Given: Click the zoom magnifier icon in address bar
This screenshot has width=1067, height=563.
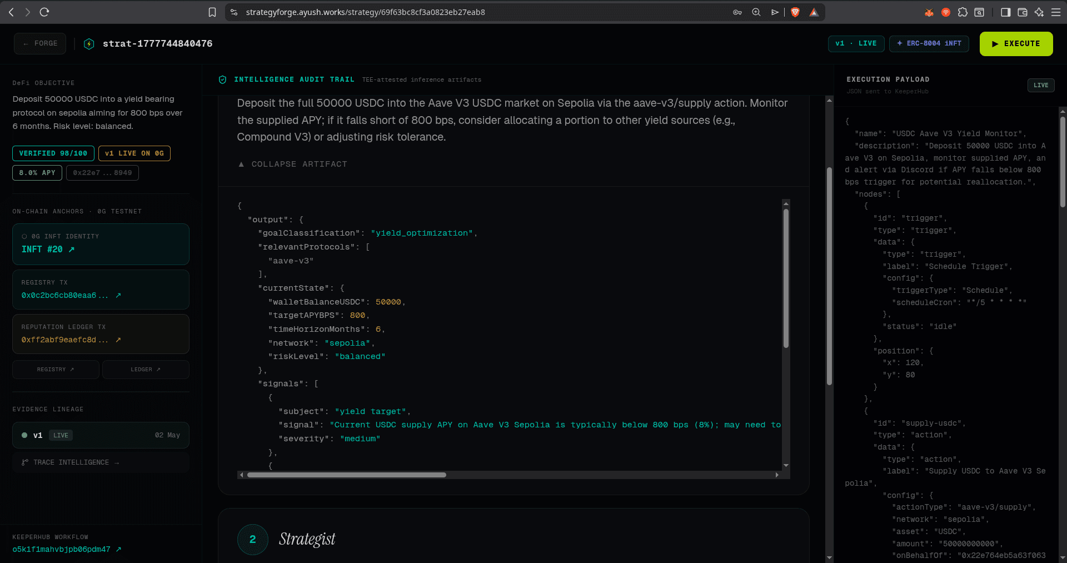Looking at the screenshot, I should coord(756,12).
